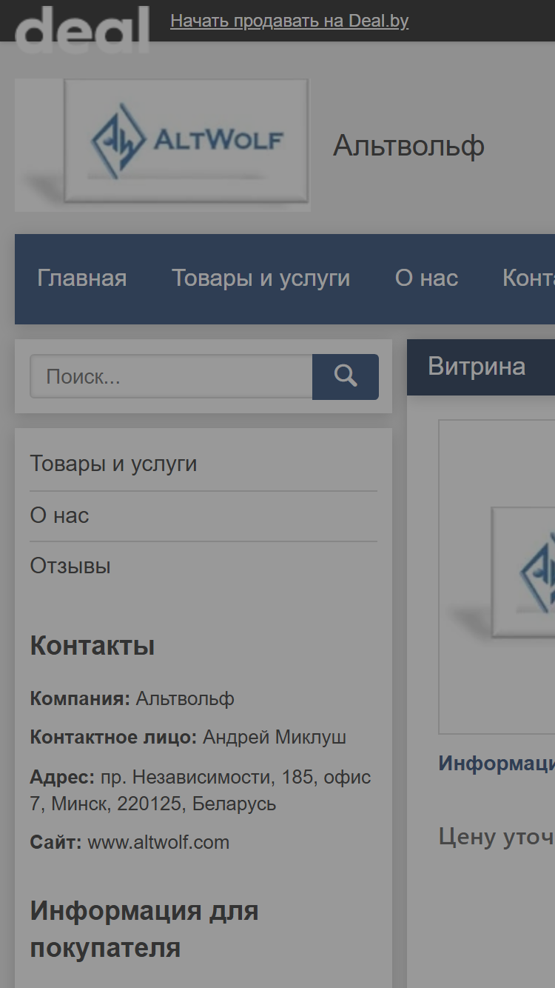The width and height of the screenshot is (555, 988).
Task: Open the partly visible Контакты navigation item
Action: (x=528, y=278)
